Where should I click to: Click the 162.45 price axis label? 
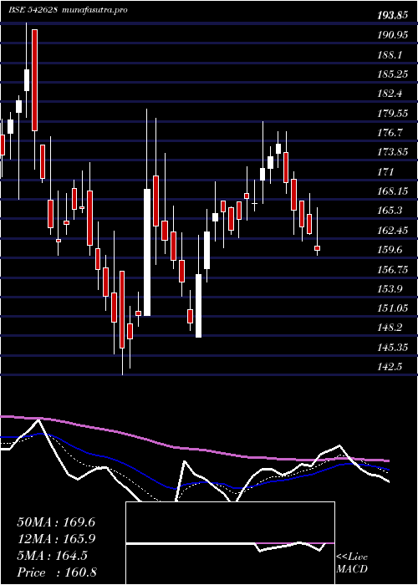coord(394,230)
